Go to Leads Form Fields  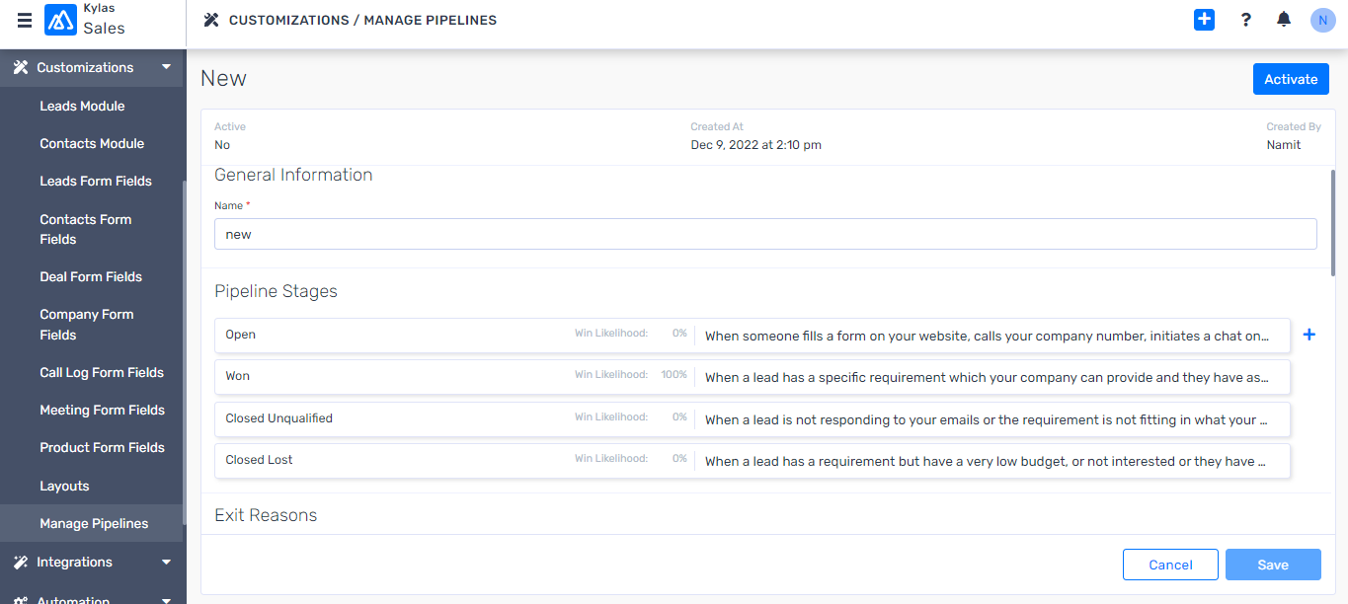[x=96, y=181]
